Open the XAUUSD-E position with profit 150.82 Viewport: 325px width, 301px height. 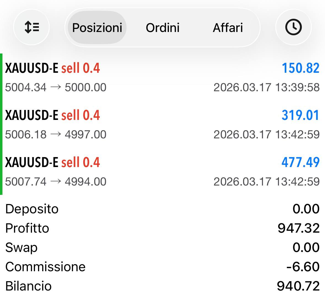coord(163,77)
